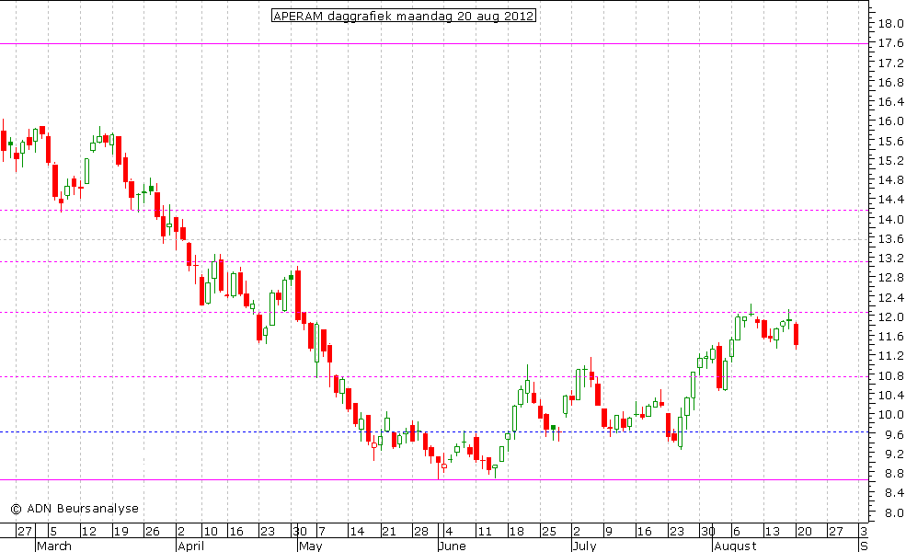Pick the date label '28' on the time axis
This screenshot has width=906, height=552.
click(420, 531)
